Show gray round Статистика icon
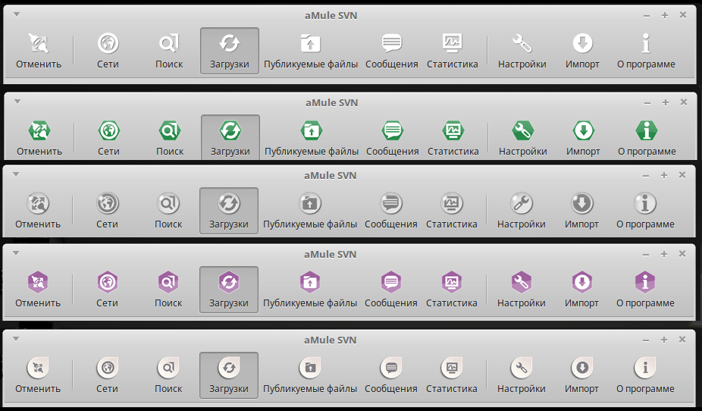Screen dimensions: 702x411 click(x=451, y=203)
